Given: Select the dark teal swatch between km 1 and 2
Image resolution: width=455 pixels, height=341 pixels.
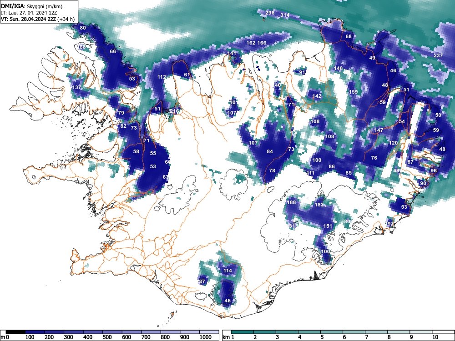Looking at the screenshot, I should click(x=243, y=332).
